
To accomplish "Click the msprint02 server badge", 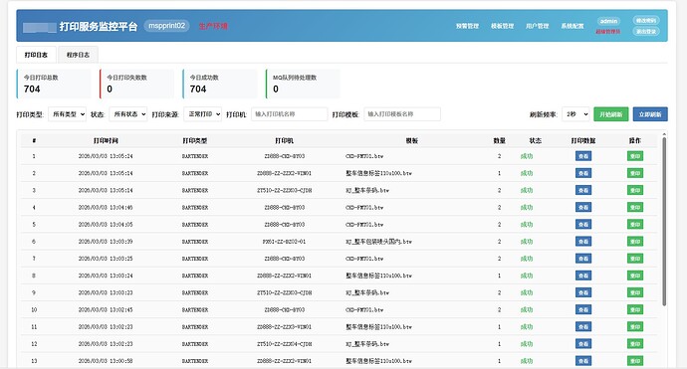I will [166, 26].
